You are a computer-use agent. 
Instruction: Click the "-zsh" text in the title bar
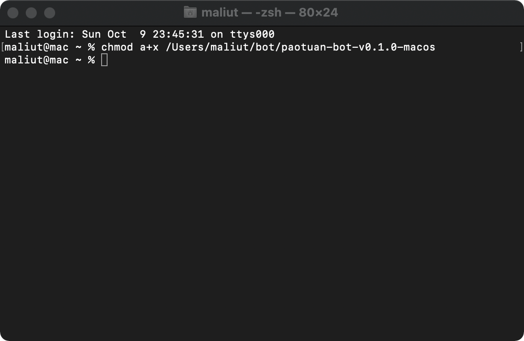(x=268, y=13)
